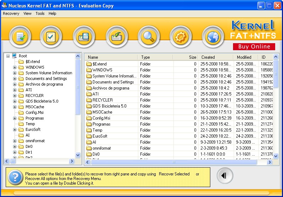Image resolution: width=283 pixels, height=197 pixels.
Task: Collapse the Root tree node
Action: 8,56
